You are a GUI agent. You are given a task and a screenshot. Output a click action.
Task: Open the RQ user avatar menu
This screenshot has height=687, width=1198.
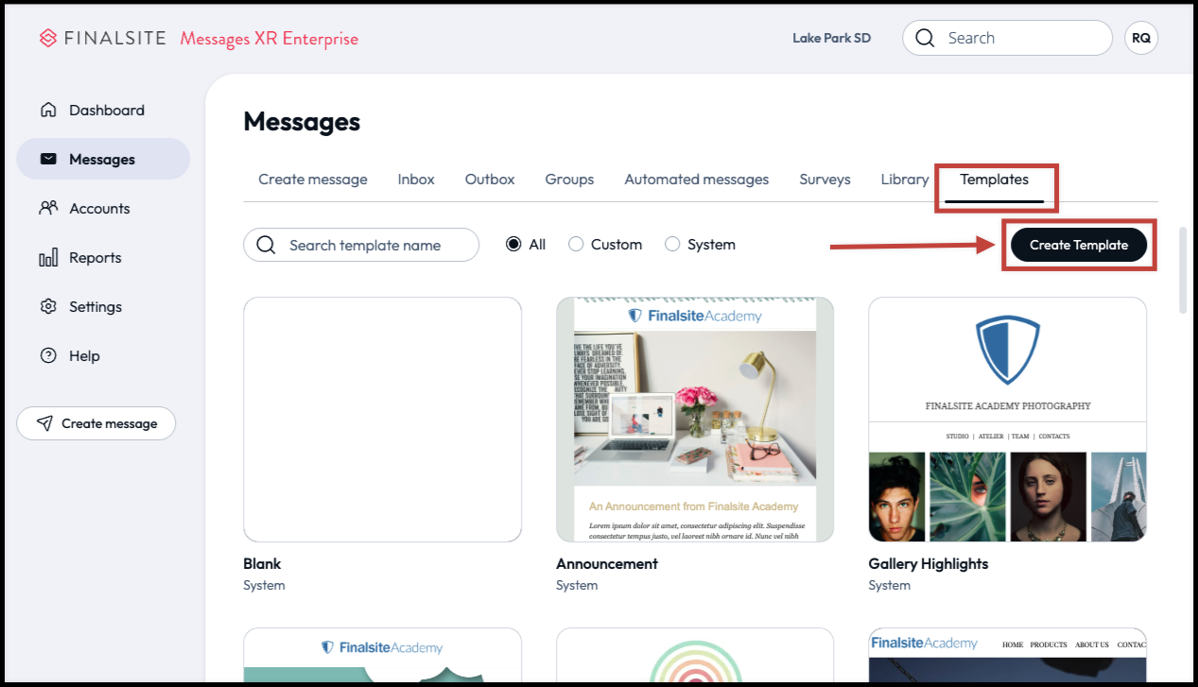(1141, 39)
